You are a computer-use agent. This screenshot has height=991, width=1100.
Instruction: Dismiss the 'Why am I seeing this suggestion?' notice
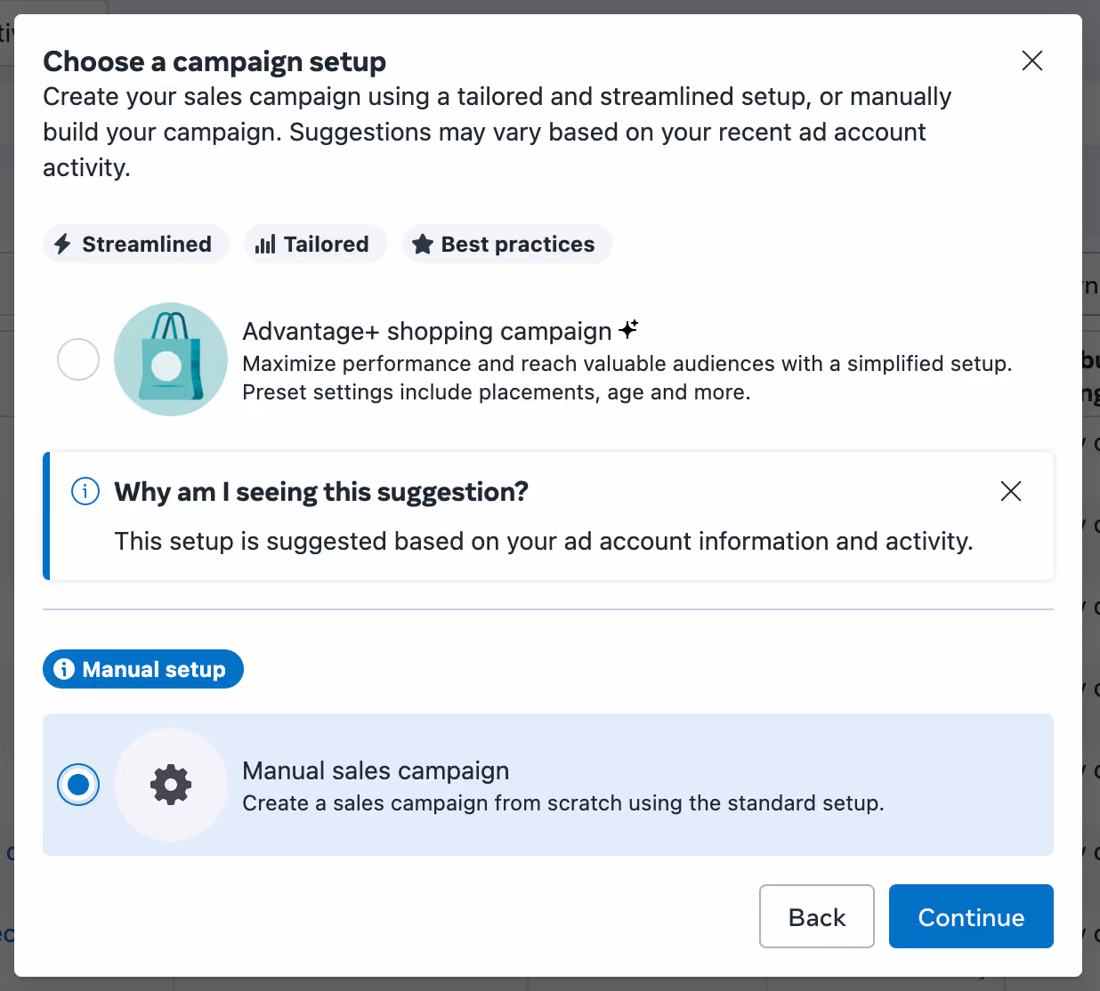tap(1011, 491)
